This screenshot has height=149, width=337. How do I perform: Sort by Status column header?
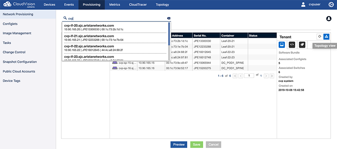pyautogui.click(x=262, y=35)
